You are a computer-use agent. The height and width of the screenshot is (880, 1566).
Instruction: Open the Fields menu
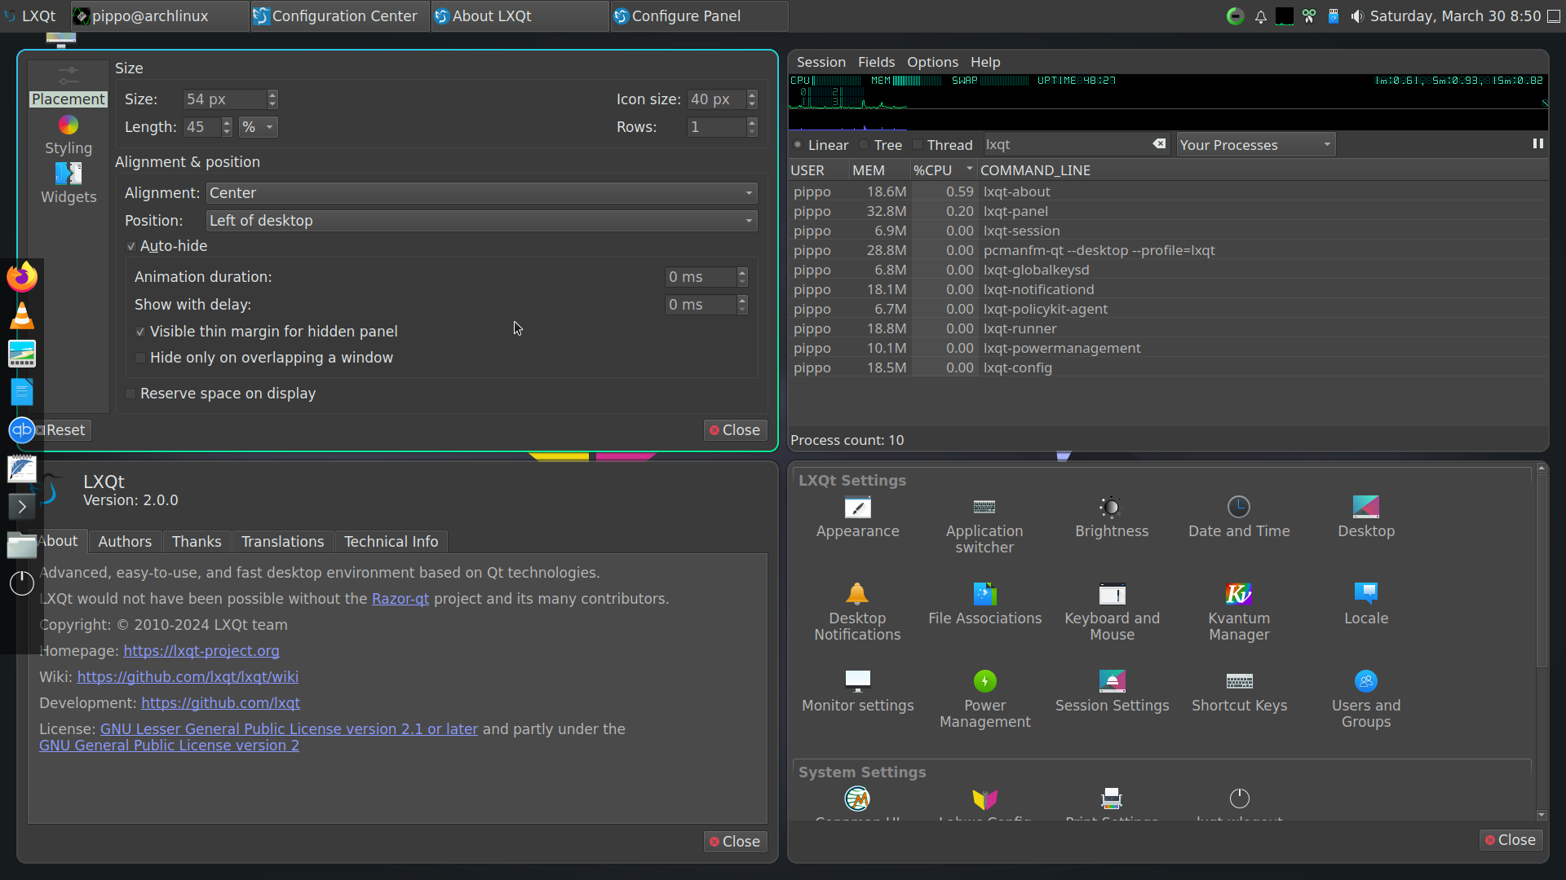point(876,62)
